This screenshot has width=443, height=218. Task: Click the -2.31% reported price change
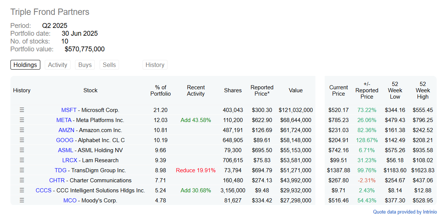(x=367, y=180)
